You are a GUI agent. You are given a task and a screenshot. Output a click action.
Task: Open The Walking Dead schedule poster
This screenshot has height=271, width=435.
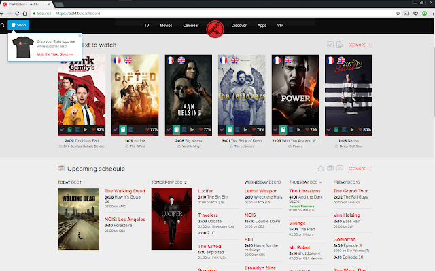coord(79,219)
